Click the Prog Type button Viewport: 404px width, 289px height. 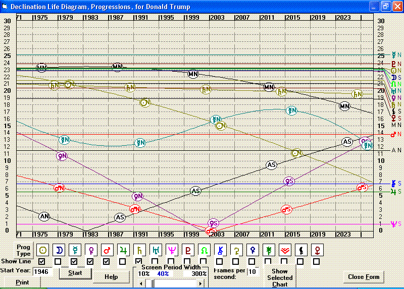23,250
